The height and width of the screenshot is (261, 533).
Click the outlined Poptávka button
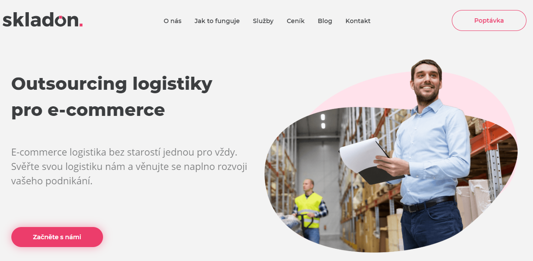489,20
